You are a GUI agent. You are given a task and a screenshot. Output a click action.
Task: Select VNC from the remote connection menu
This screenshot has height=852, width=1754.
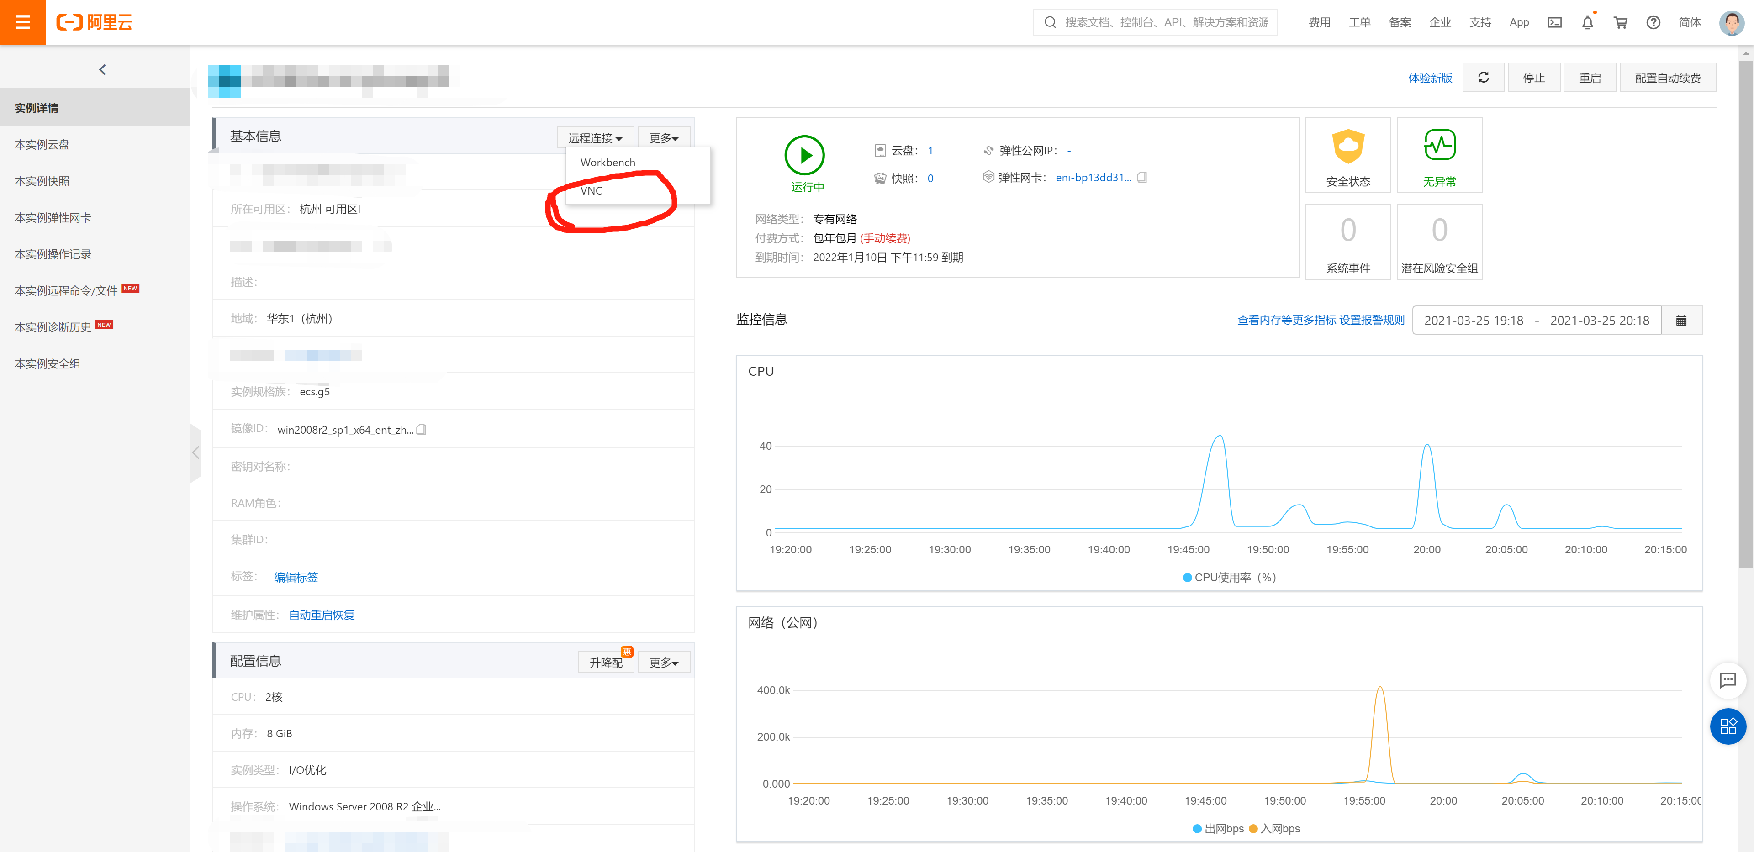[591, 190]
